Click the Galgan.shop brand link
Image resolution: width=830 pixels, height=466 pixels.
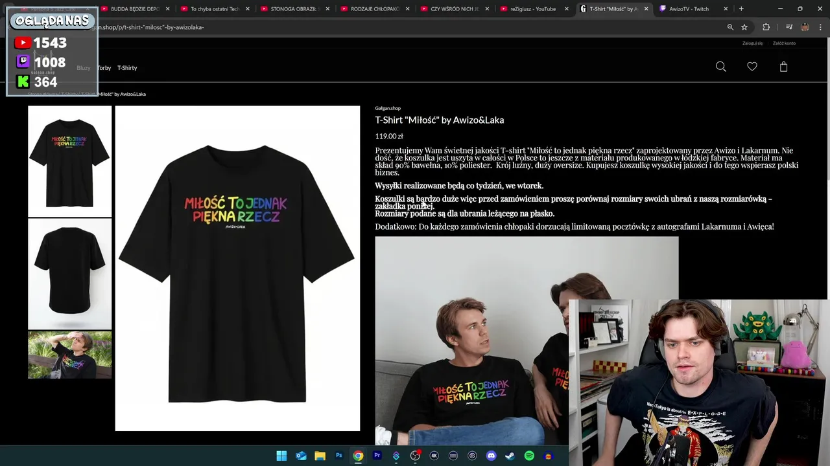[x=388, y=108]
